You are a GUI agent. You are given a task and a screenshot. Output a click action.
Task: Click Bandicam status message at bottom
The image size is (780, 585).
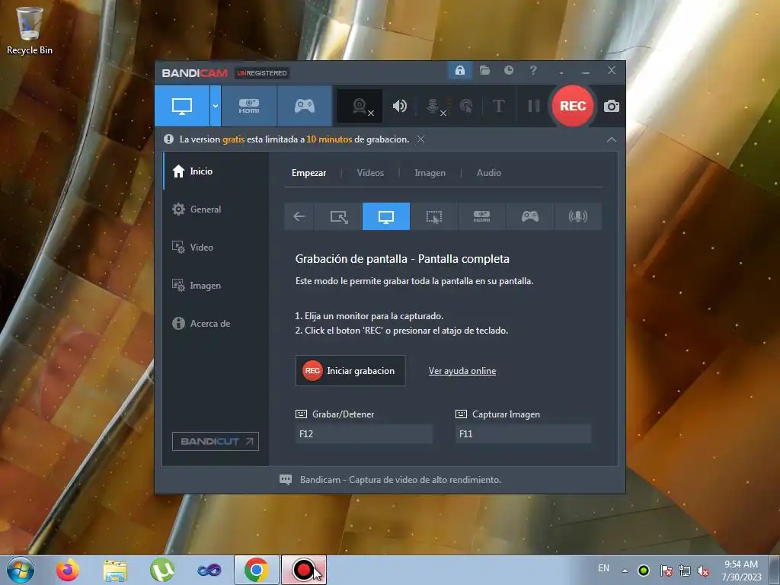(x=401, y=480)
